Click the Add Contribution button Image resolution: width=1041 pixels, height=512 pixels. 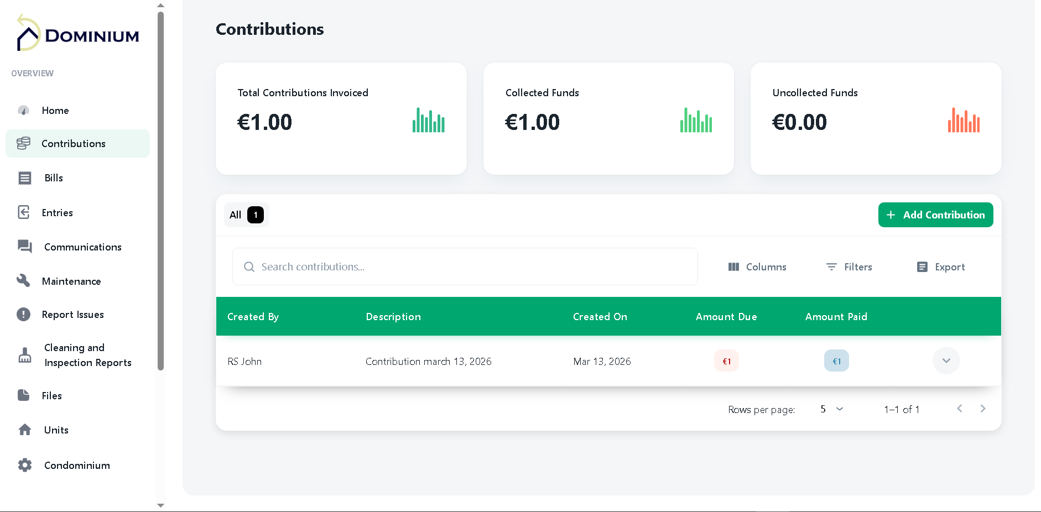[935, 215]
